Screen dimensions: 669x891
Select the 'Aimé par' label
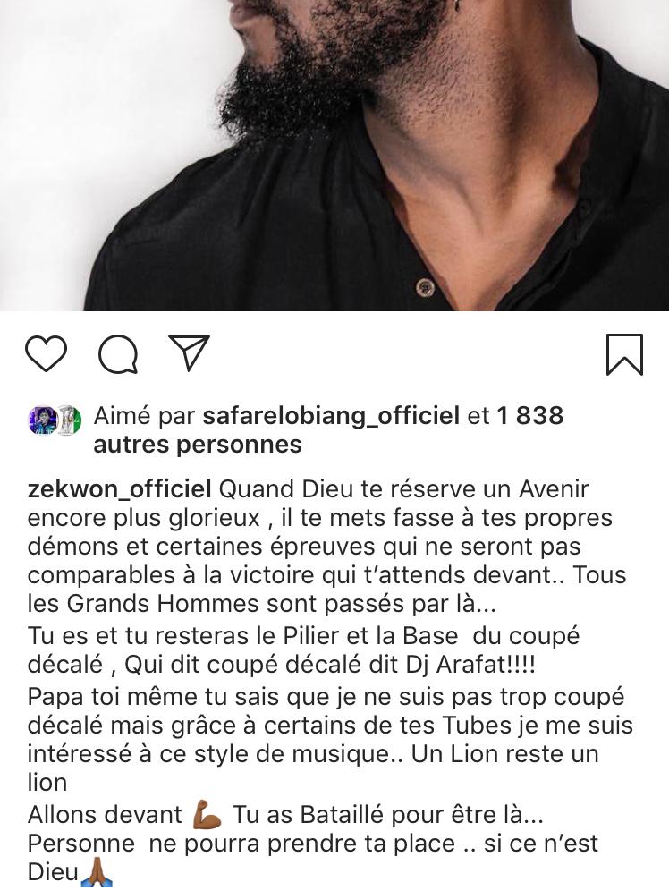click(144, 416)
